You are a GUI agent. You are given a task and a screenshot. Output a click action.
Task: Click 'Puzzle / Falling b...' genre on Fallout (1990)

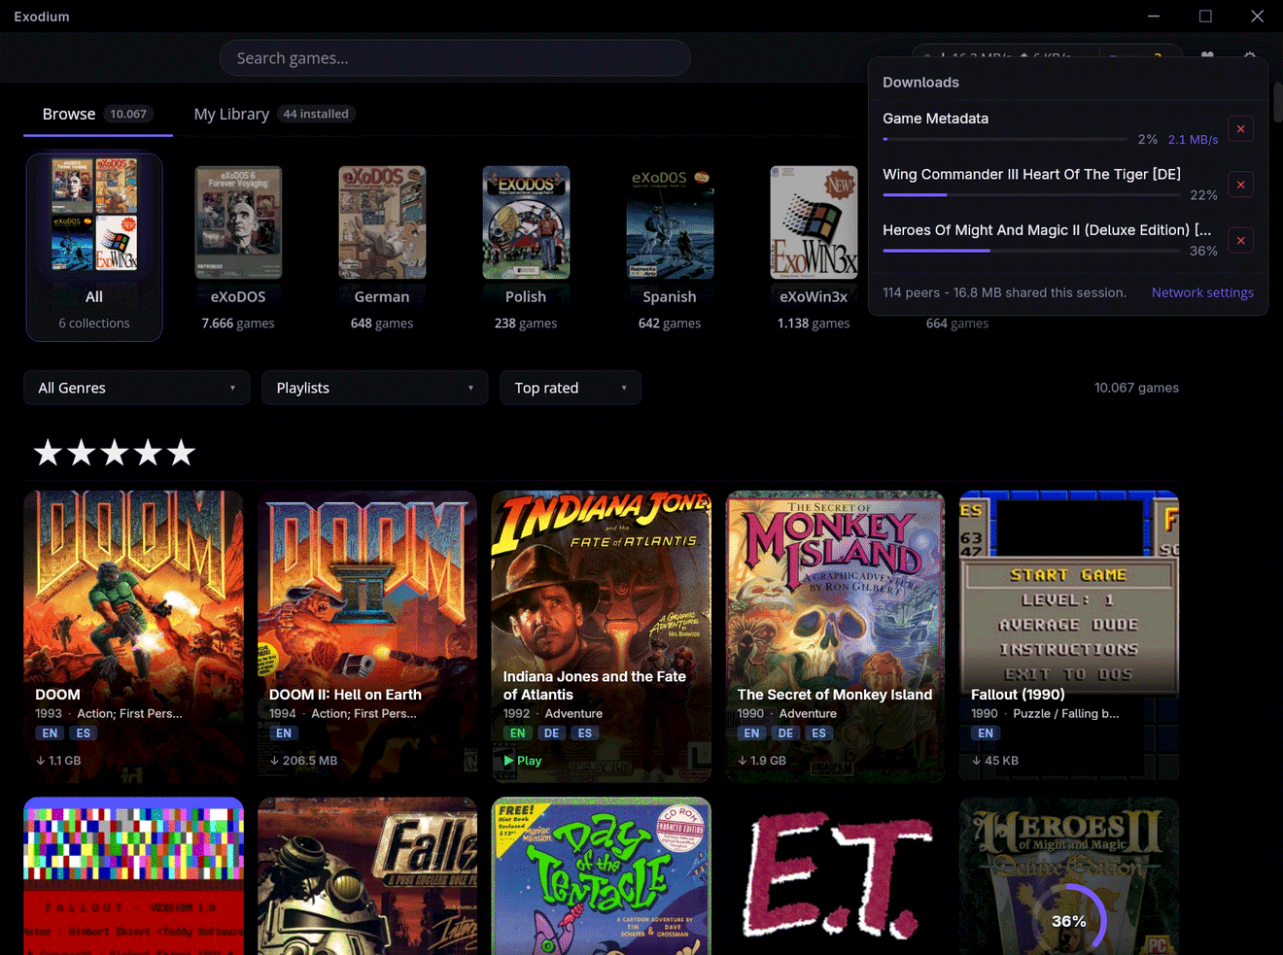(x=1065, y=713)
